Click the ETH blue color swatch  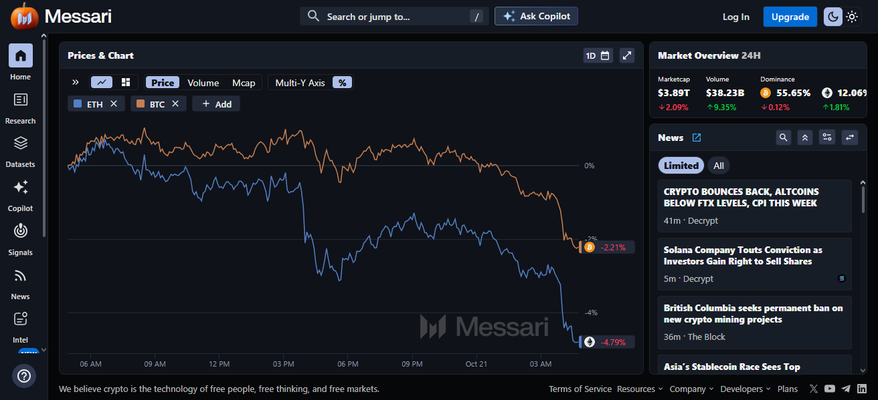[78, 104]
